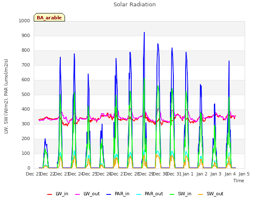Click the Time axis label
Image resolution: width=270 pixels, height=202 pixels.
click(x=239, y=181)
